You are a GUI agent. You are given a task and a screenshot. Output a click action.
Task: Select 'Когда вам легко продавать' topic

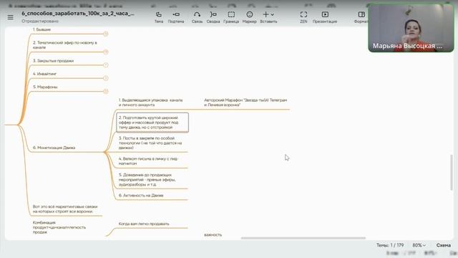click(x=144, y=224)
